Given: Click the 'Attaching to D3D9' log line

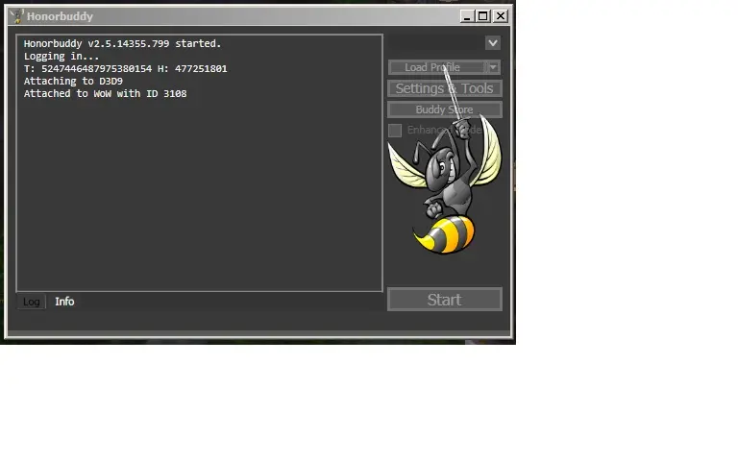Looking at the screenshot, I should click(x=73, y=82).
